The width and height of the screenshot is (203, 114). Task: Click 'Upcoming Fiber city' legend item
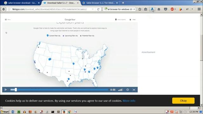[70, 36]
